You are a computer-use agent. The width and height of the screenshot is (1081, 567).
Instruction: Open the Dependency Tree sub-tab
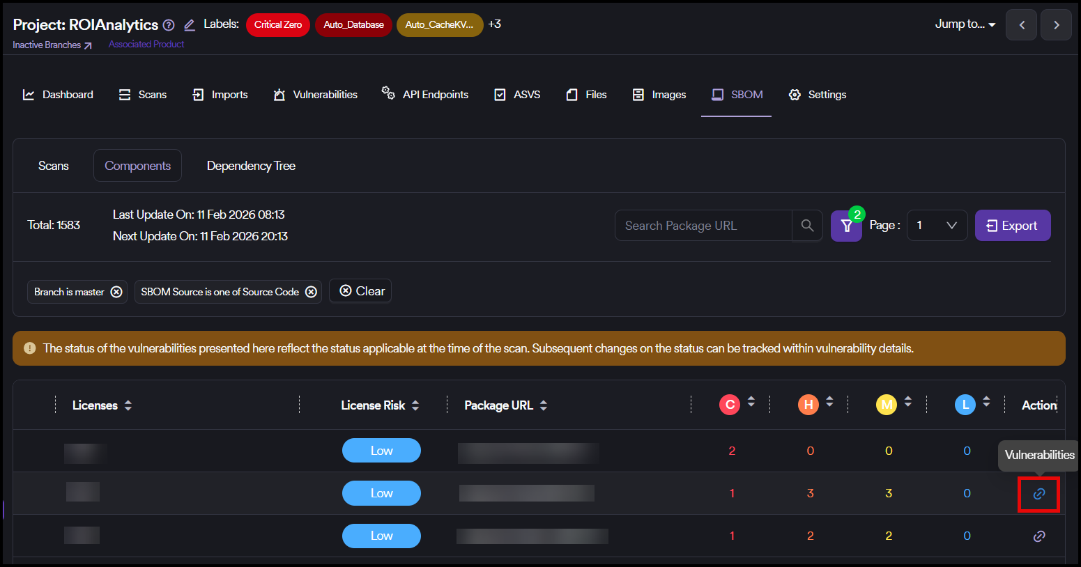coord(251,166)
